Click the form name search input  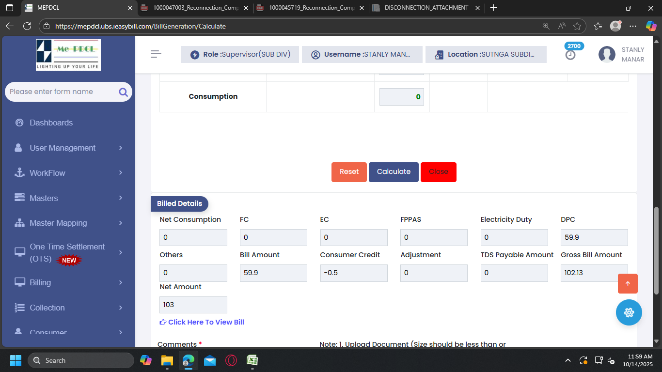pos(62,92)
